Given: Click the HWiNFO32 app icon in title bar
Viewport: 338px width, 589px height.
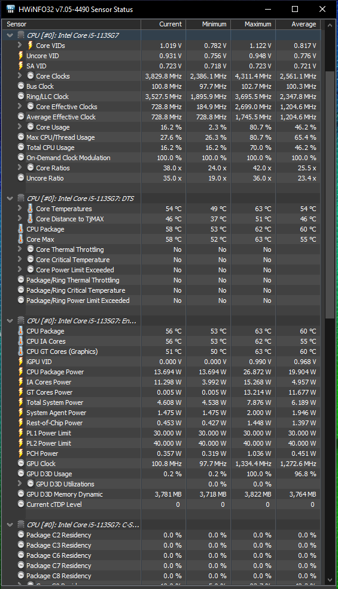Looking at the screenshot, I should tap(11, 9).
